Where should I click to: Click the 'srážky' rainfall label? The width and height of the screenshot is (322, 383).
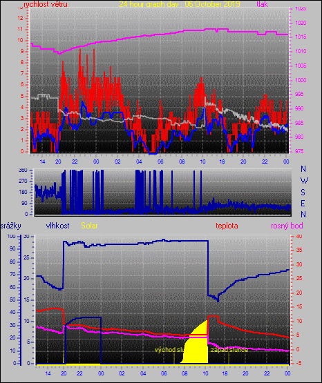tap(11, 226)
